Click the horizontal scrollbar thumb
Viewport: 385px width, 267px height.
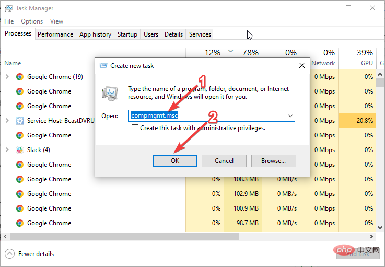tap(124, 237)
